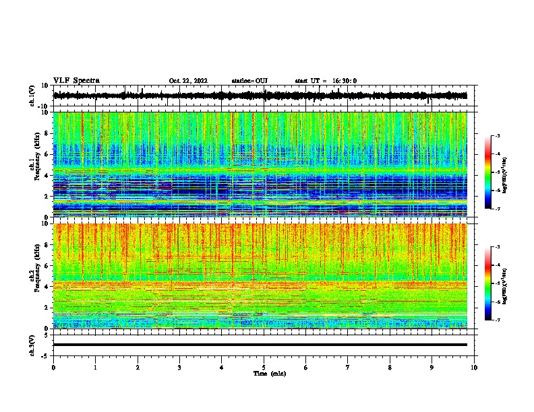This screenshot has width=534, height=412.
Task: Click time axis tick label '0'
Action: click(x=53, y=368)
